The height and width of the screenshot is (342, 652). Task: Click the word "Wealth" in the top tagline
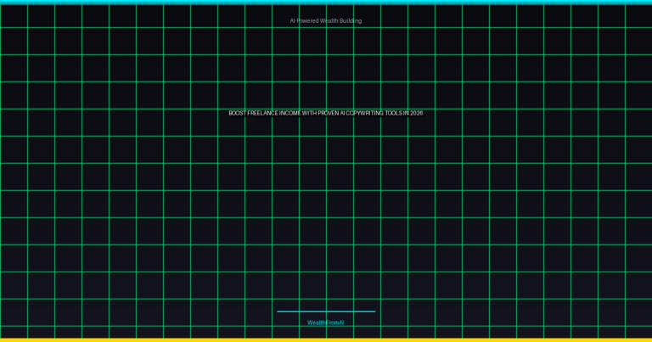329,20
